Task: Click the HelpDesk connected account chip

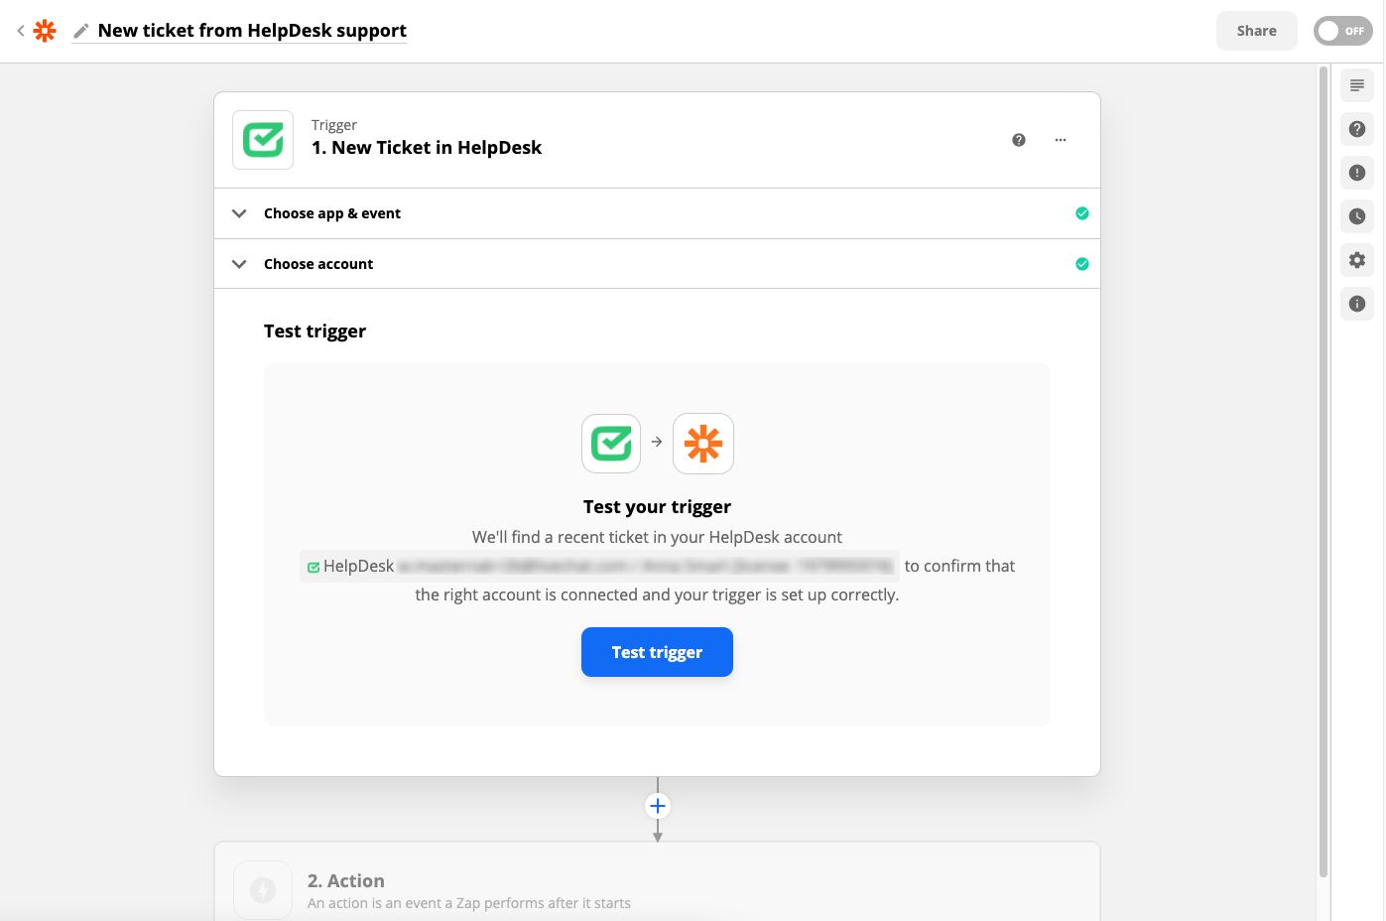Action: [x=599, y=566]
